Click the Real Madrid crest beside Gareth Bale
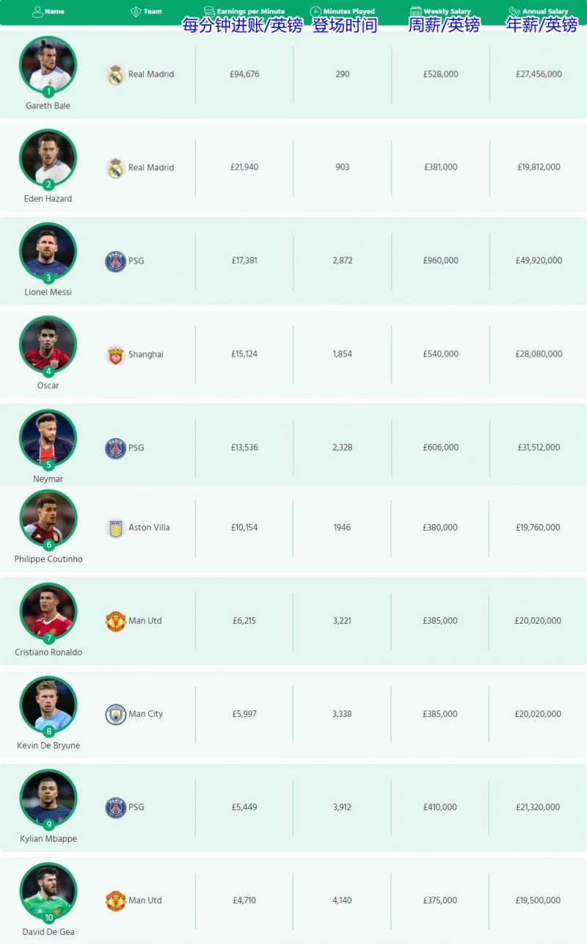587x946 pixels. 115,75
